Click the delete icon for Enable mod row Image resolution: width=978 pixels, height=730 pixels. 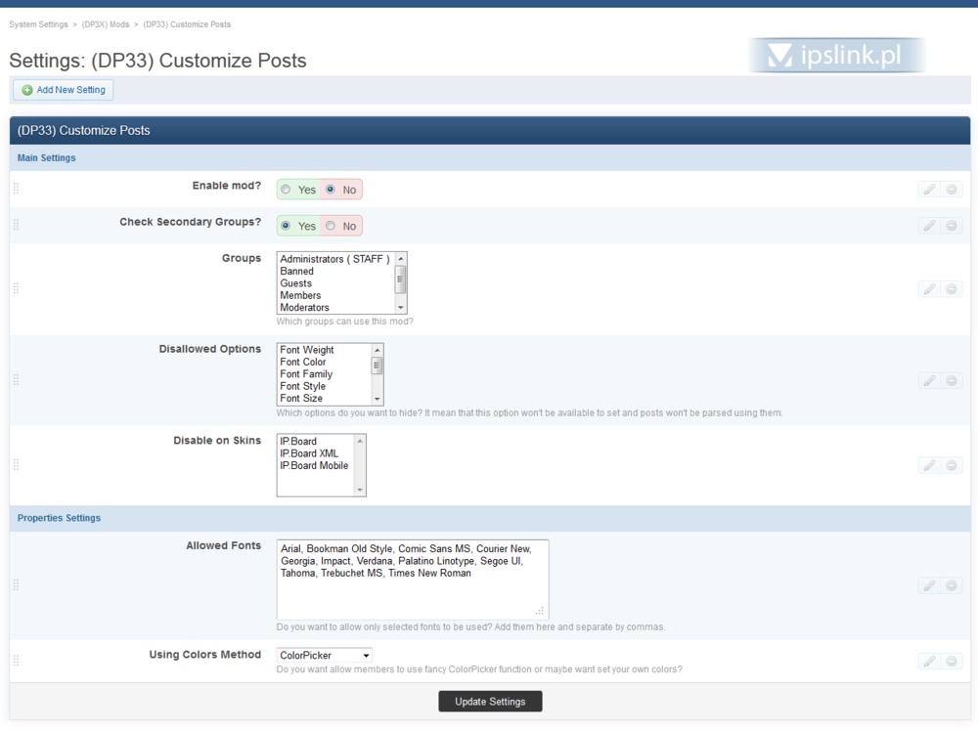click(x=952, y=190)
